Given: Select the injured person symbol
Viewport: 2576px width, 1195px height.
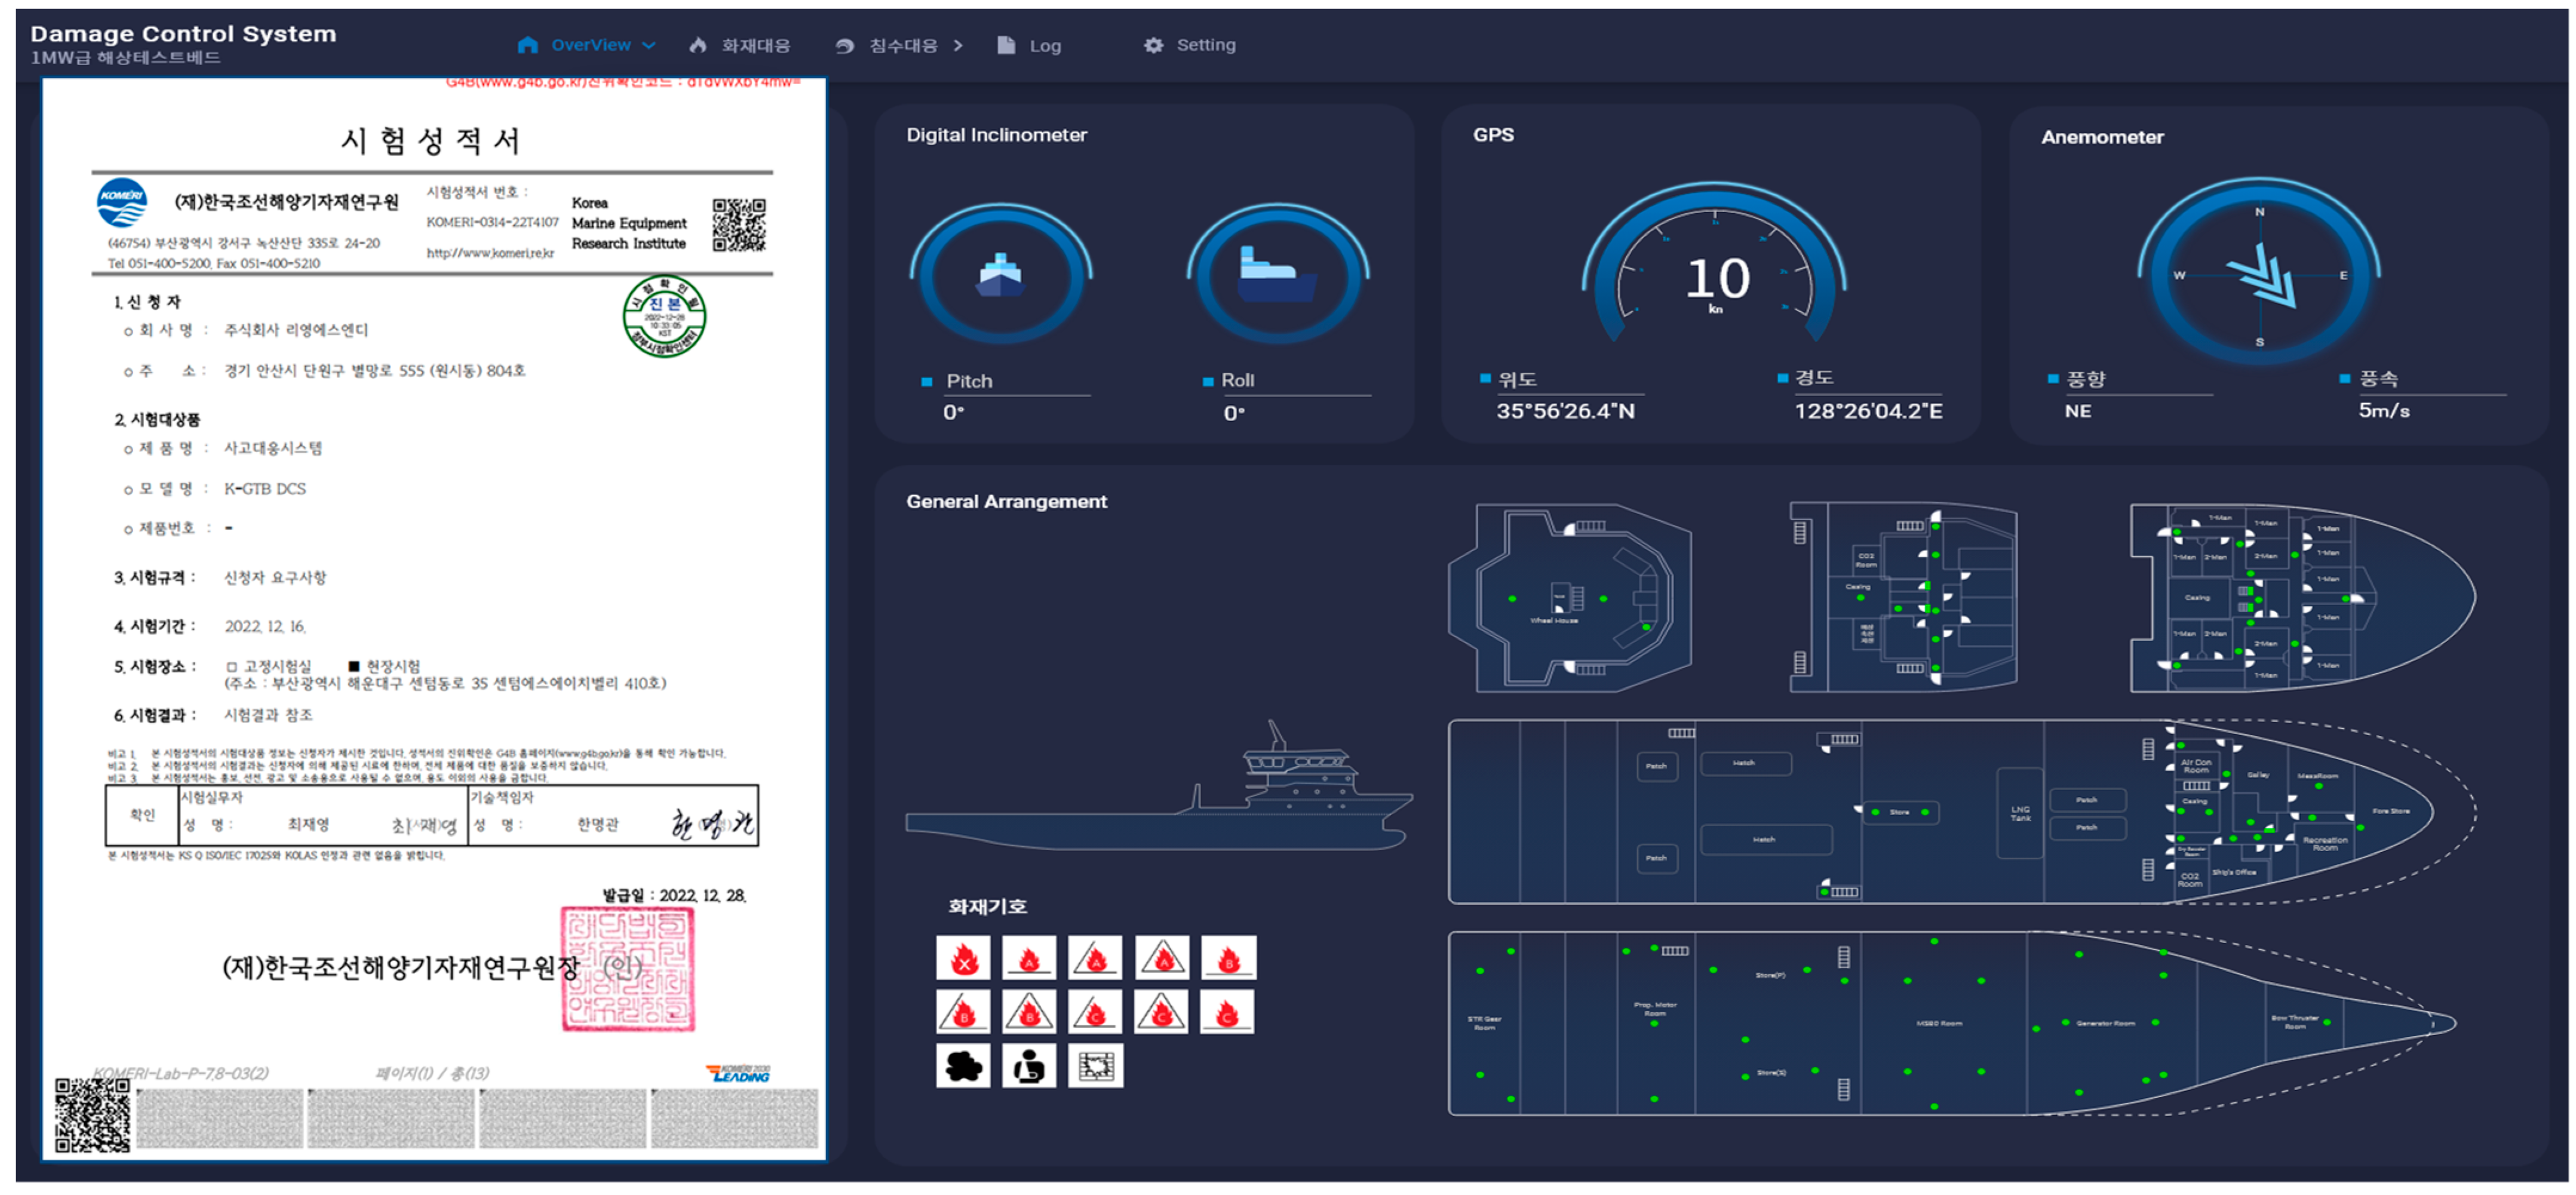Looking at the screenshot, I should coord(1029,1066).
